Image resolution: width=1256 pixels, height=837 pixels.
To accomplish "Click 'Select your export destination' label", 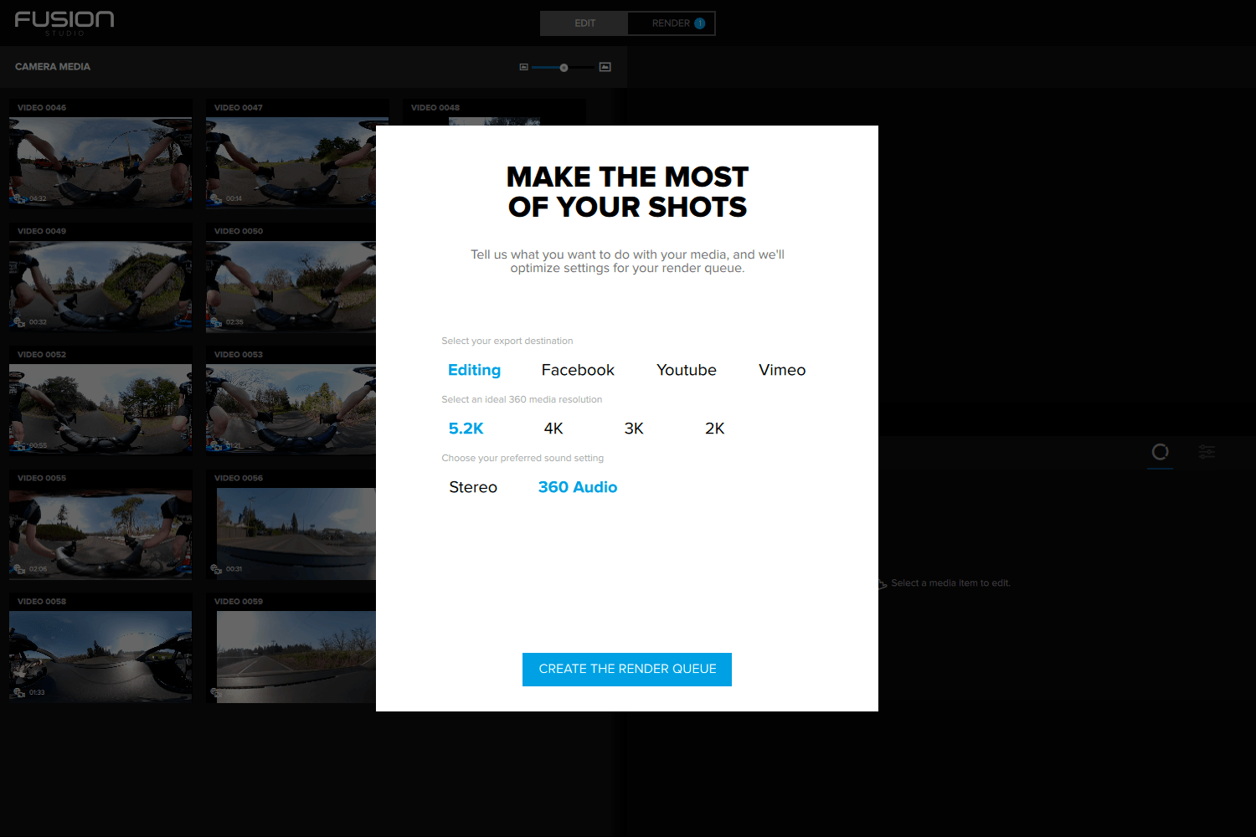I will pyautogui.click(x=507, y=341).
